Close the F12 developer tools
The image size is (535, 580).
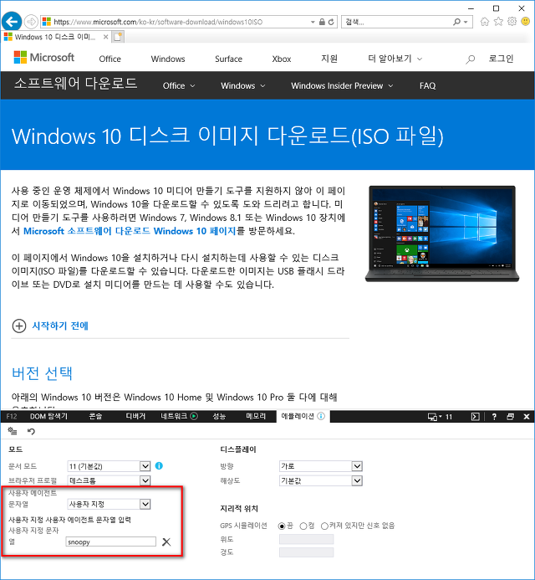coord(527,417)
